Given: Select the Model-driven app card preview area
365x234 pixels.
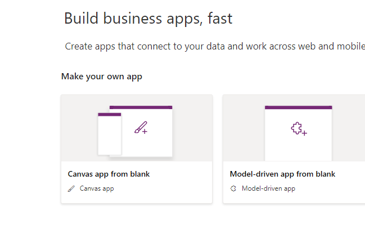Looking at the screenshot, I should (294, 128).
